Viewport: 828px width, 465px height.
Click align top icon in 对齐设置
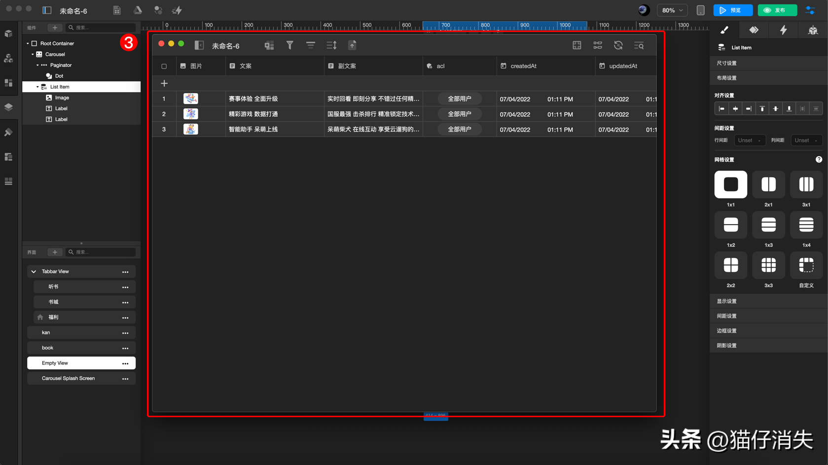pos(762,108)
